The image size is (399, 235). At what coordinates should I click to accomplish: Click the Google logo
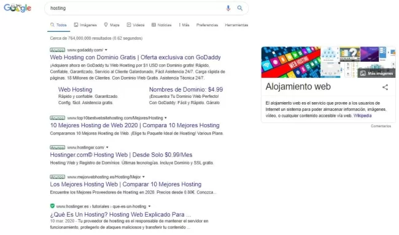tap(18, 8)
